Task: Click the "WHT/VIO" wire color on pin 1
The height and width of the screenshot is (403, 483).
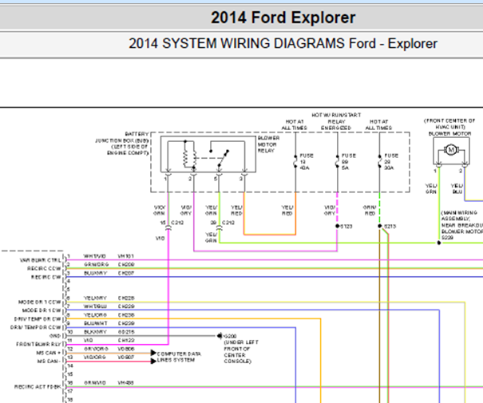Action: [x=95, y=256]
